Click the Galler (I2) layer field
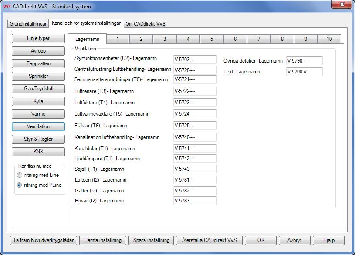 (x=195, y=191)
